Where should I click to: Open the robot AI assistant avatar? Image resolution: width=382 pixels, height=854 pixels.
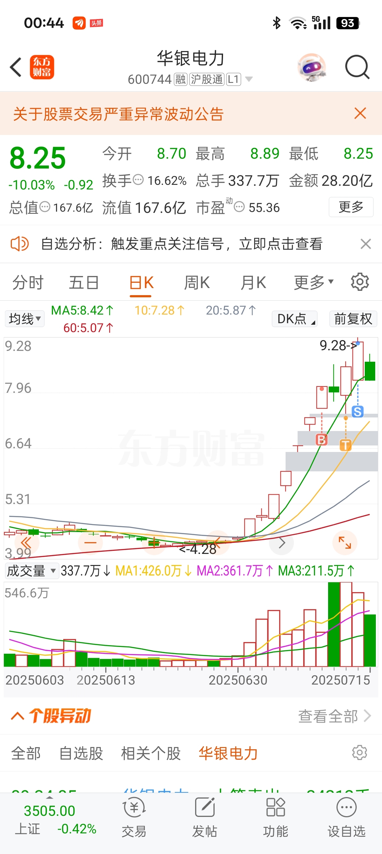point(312,67)
